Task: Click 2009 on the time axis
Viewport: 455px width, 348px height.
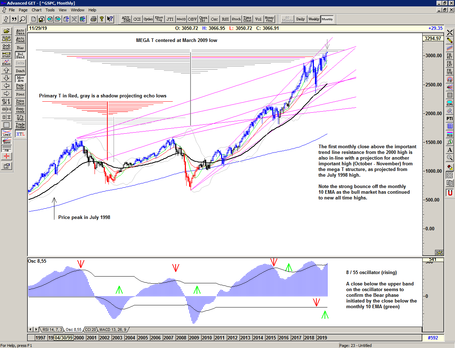Action: 194,338
